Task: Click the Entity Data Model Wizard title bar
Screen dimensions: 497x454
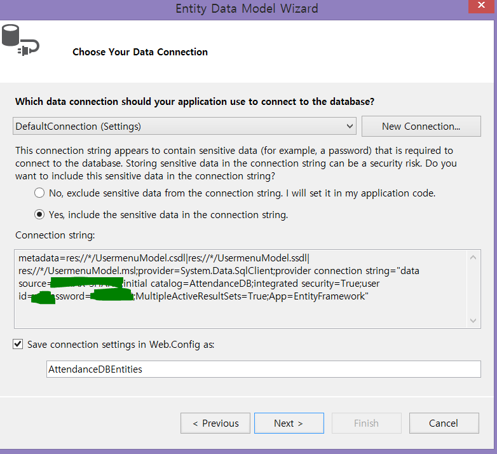Action: click(x=247, y=9)
